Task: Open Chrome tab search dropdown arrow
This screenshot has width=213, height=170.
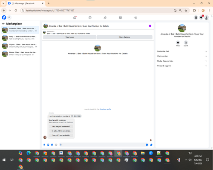Action: pyautogui.click(x=3, y=3)
